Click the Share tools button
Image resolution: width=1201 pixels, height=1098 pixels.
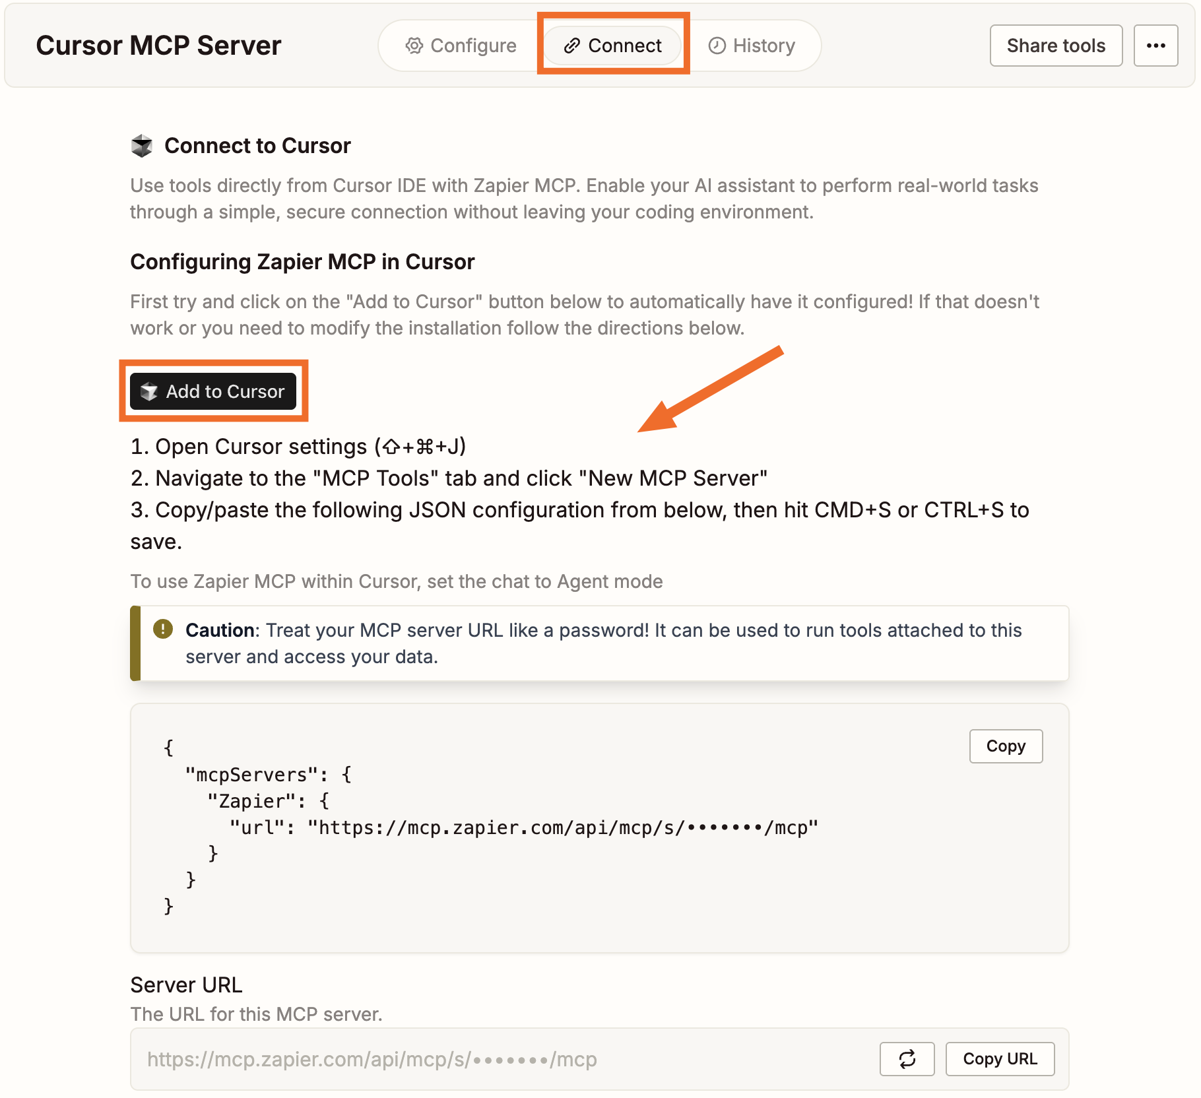pos(1055,45)
